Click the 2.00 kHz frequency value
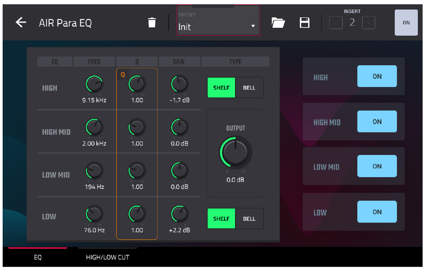Image resolution: width=426 pixels, height=271 pixels. [94, 144]
